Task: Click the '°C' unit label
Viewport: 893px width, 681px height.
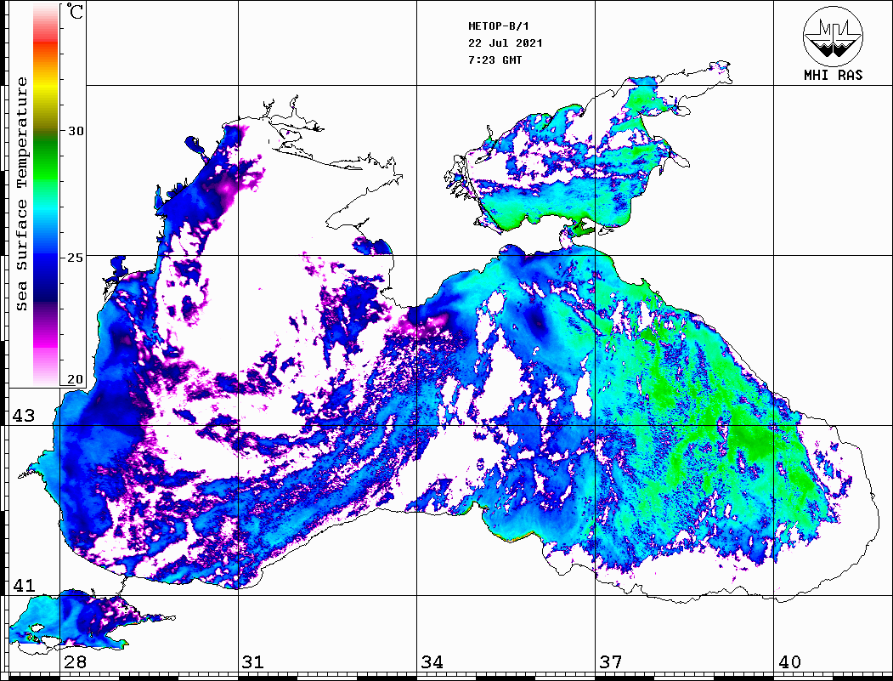Action: pos(75,11)
